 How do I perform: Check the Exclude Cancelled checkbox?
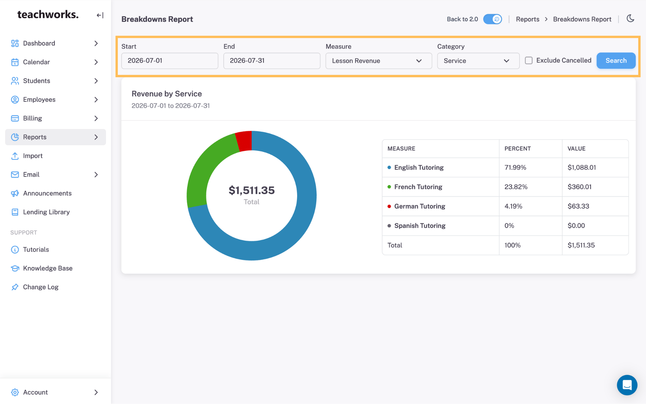coord(529,60)
